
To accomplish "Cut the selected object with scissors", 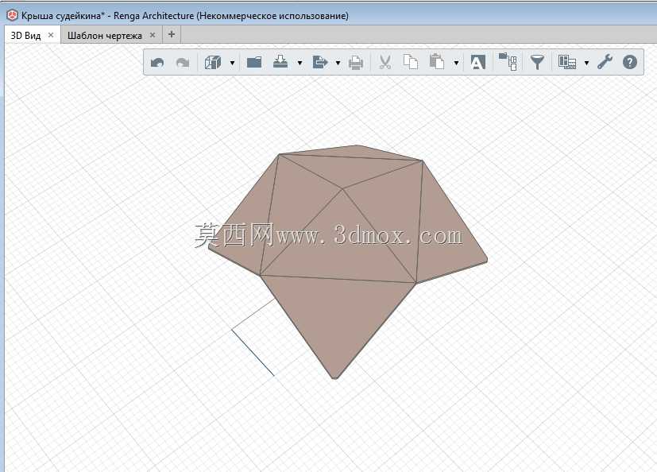I will click(x=385, y=63).
